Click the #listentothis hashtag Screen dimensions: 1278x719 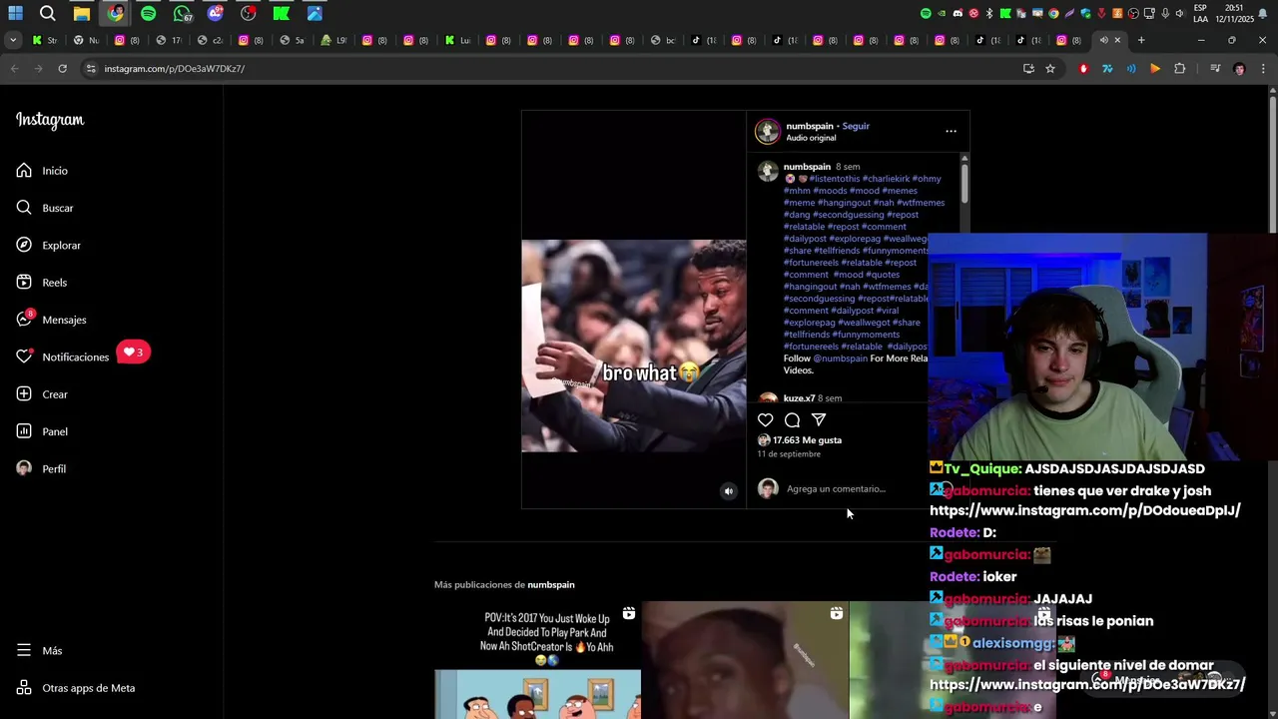click(834, 179)
